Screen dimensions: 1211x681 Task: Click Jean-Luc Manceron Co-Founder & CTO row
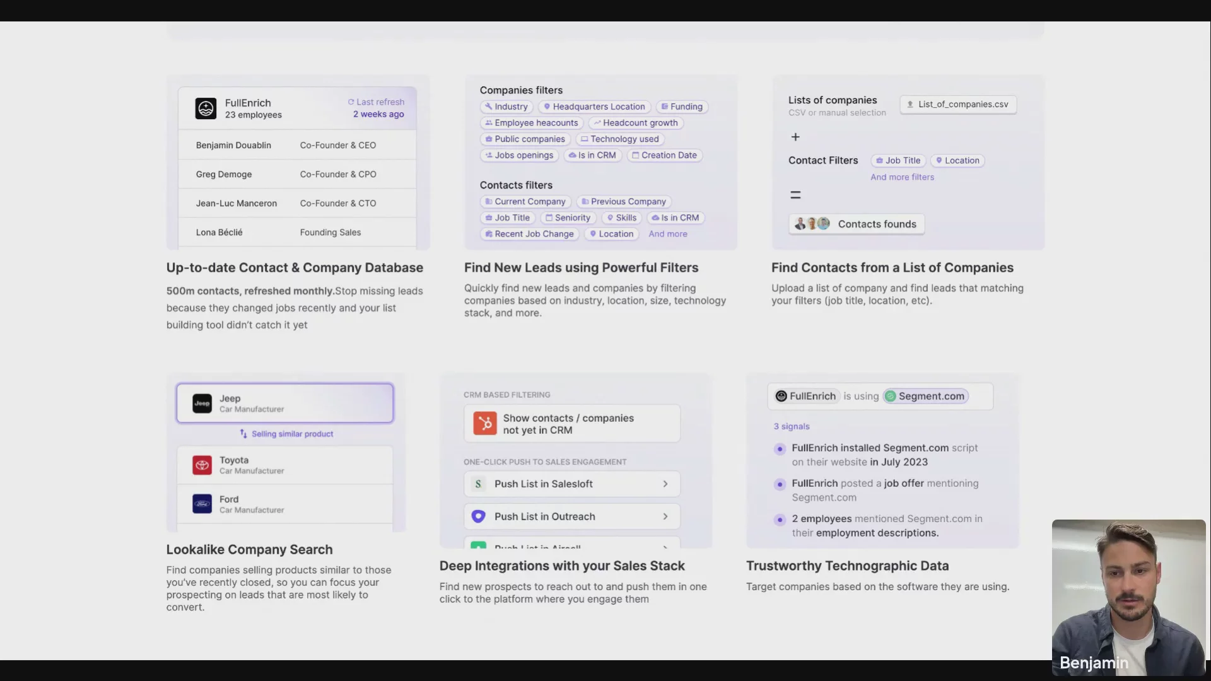[297, 203]
